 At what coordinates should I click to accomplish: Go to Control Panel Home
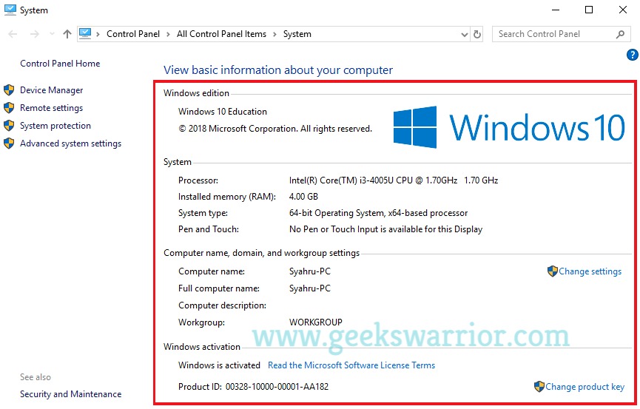pyautogui.click(x=60, y=64)
